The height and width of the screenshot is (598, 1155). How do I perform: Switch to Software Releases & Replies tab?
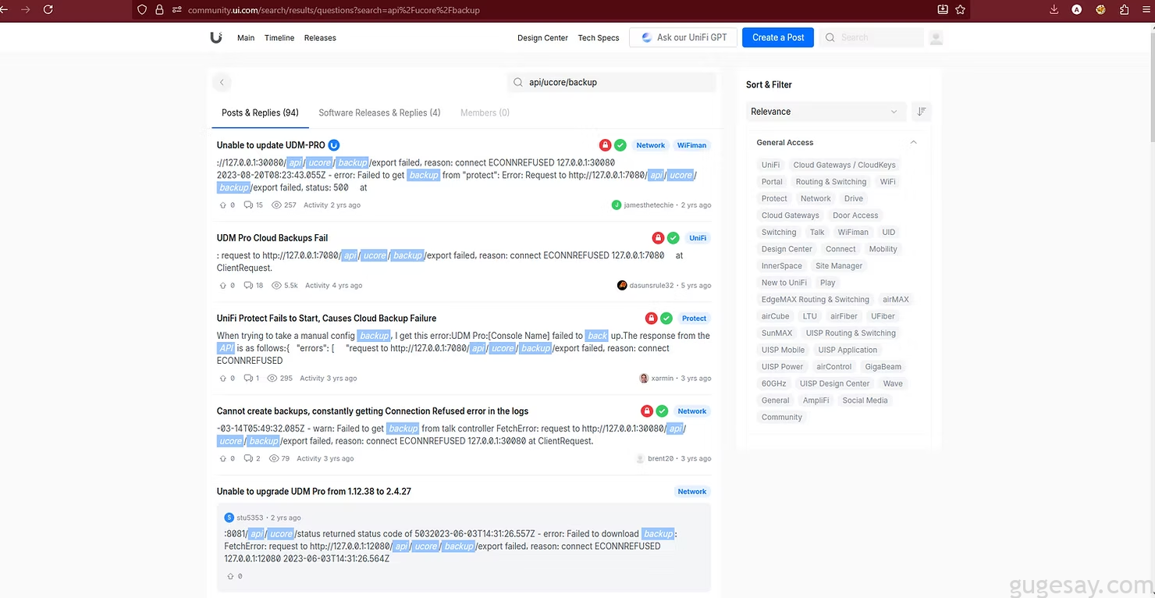(x=379, y=112)
